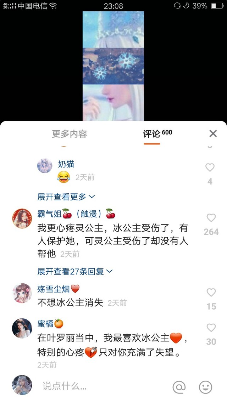Tap the ice princess video preview
This screenshot has height=403, width=227.
coord(113,66)
